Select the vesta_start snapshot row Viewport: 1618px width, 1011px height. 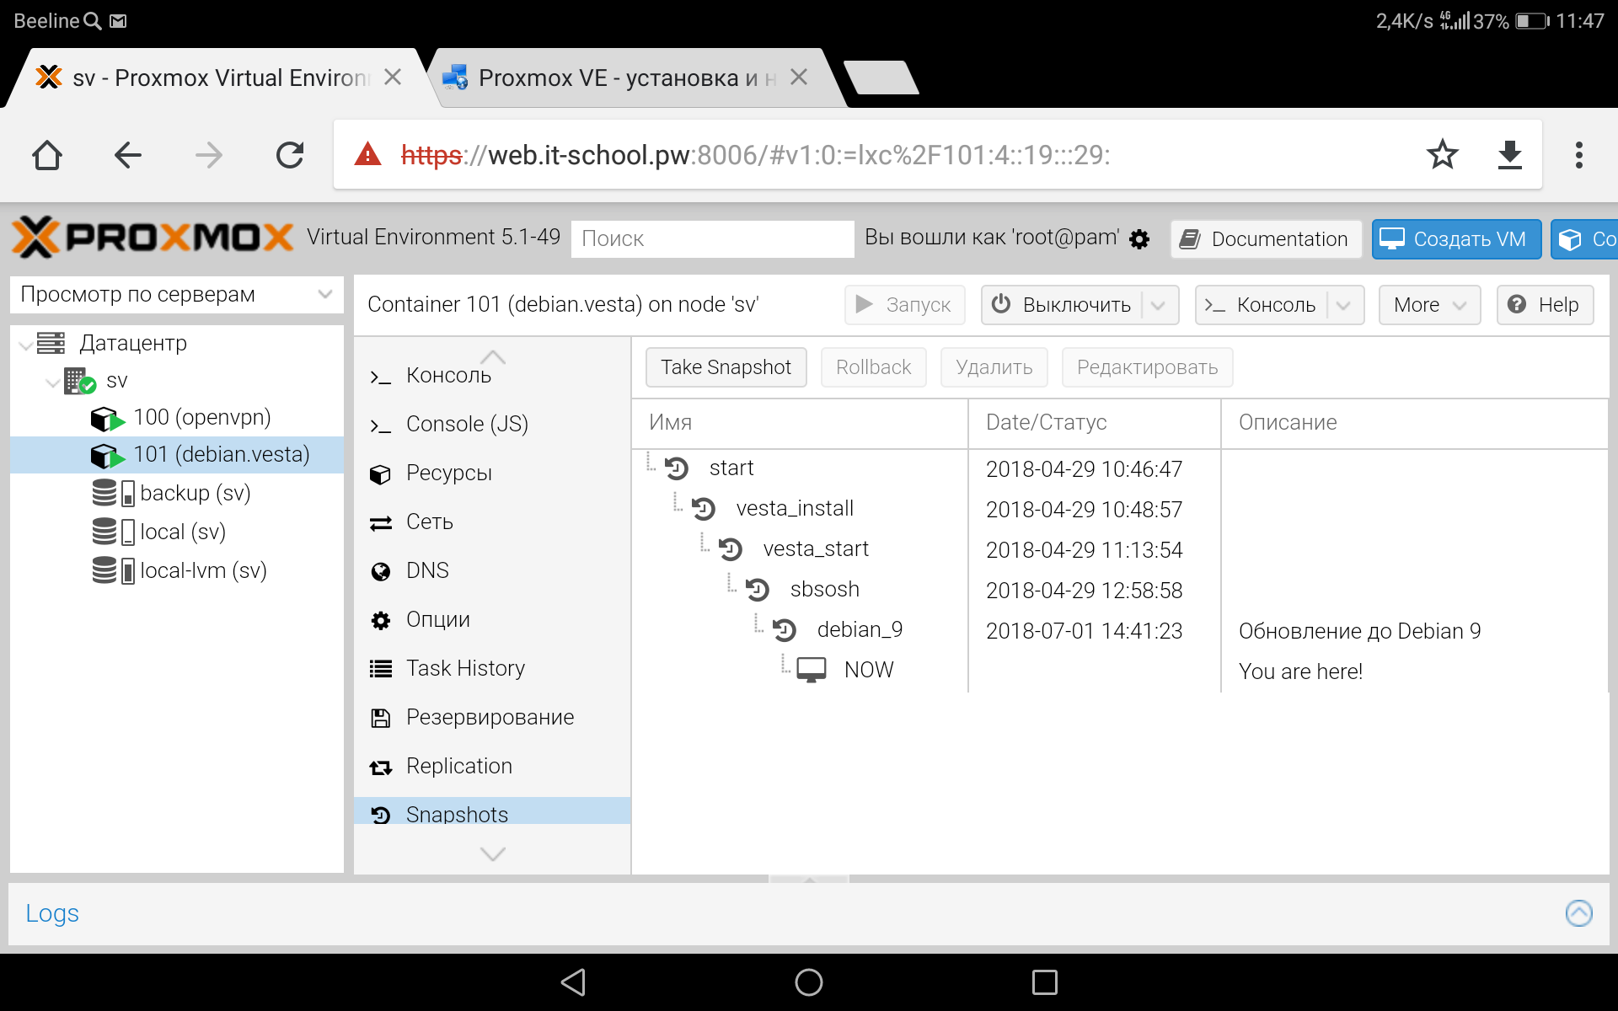click(x=1119, y=549)
